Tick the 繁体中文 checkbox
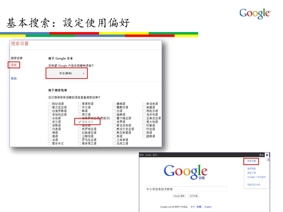Screen dimensions: 283x212 point(50,144)
